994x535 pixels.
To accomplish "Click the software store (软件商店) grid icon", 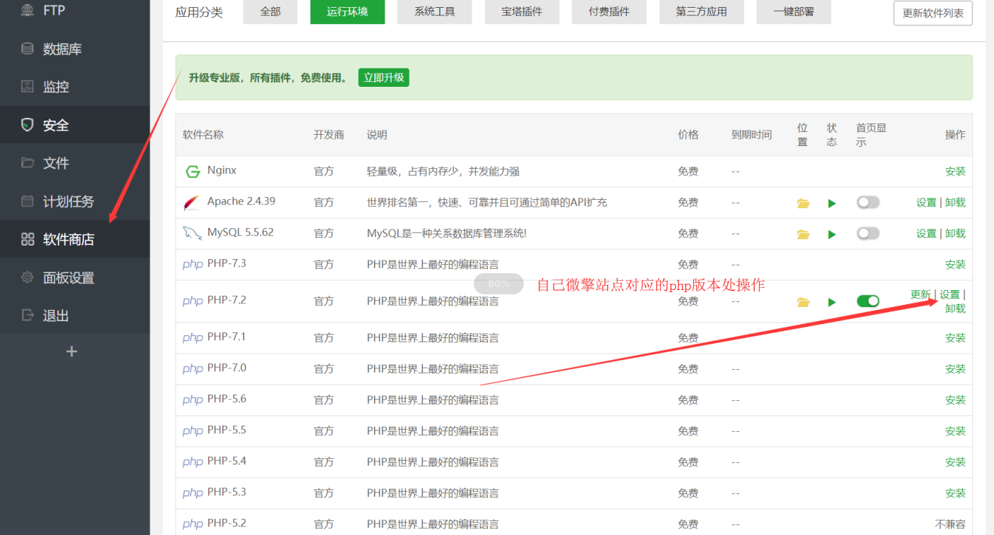I will point(28,239).
